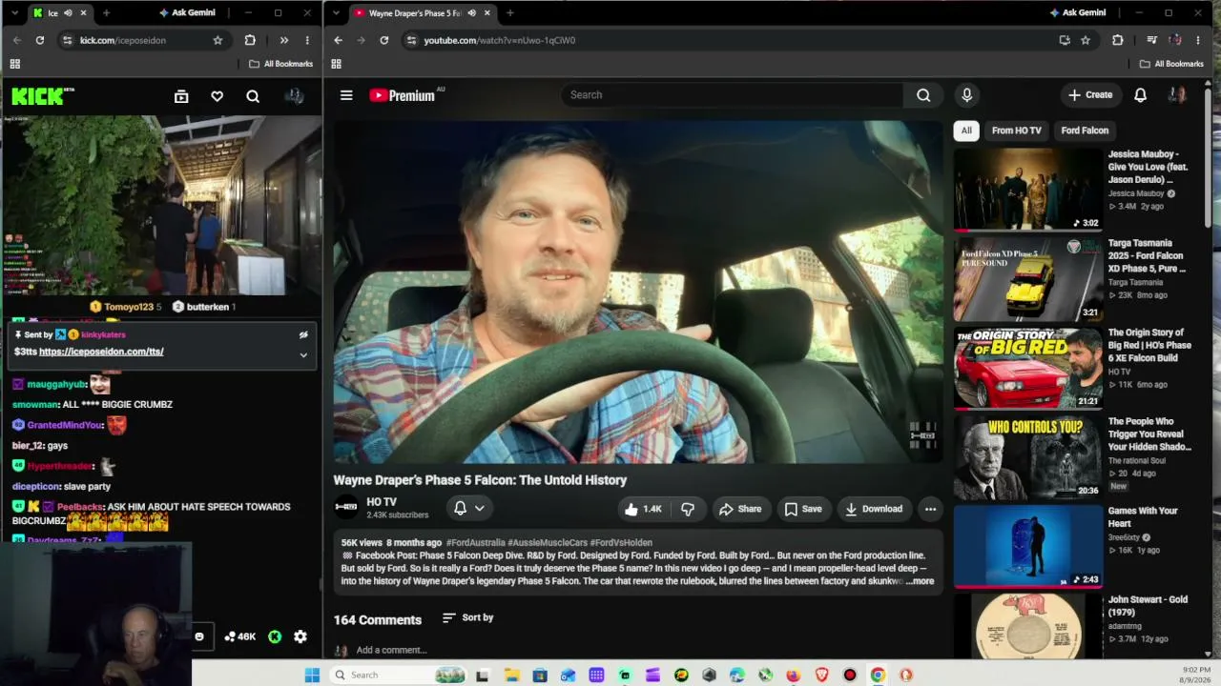Open HO TV notification bell dropdown
Viewport: 1221px width, 686px height.
pos(468,509)
